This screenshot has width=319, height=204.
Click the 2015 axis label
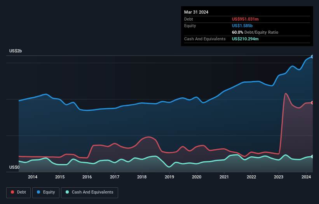tap(60, 177)
